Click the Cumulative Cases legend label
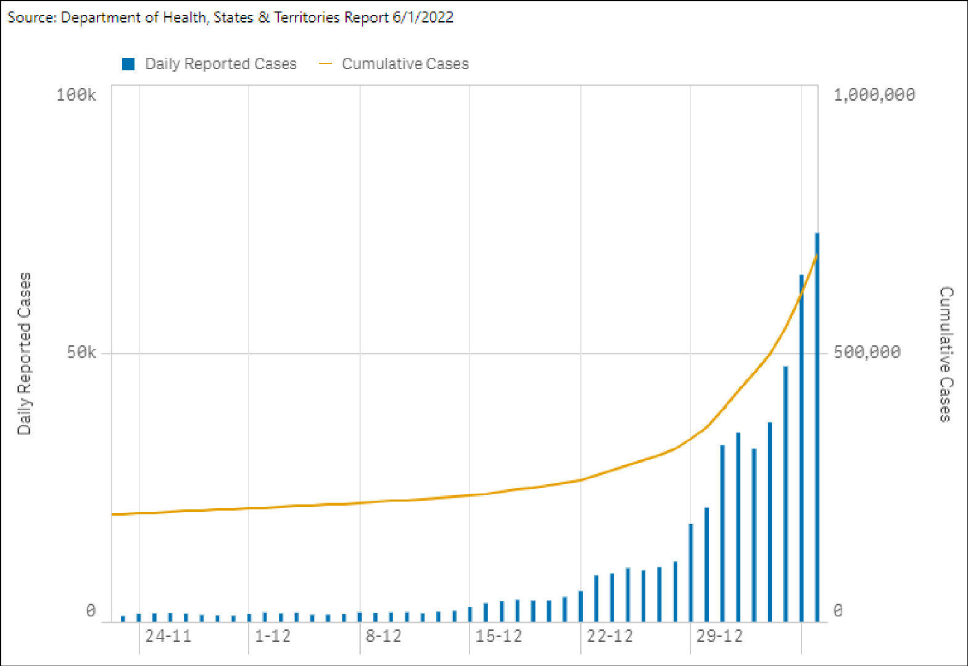 [x=405, y=64]
